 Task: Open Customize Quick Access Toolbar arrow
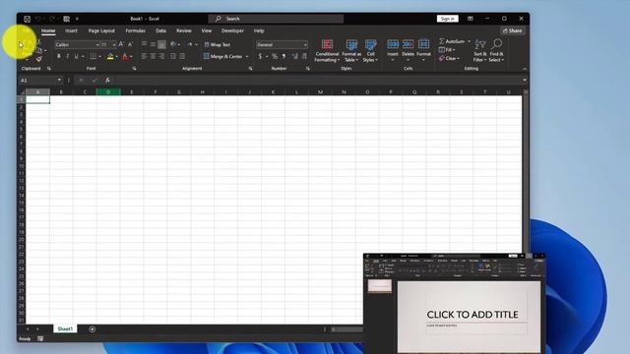[77, 19]
